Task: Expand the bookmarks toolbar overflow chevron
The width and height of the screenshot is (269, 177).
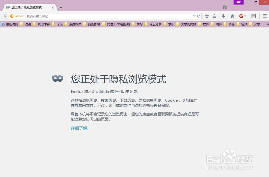Action: tap(268, 24)
